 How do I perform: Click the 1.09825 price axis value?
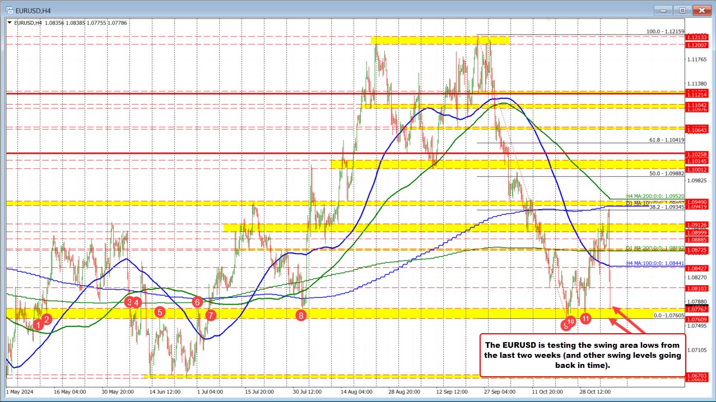coord(697,180)
